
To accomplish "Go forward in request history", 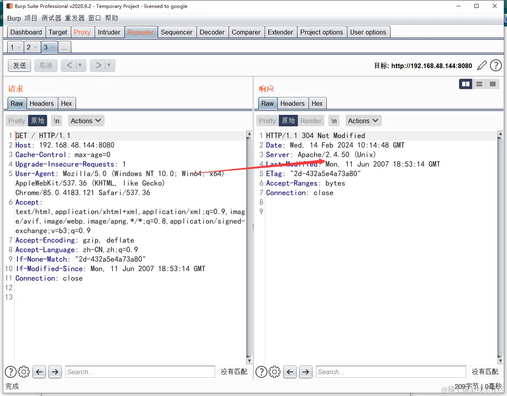I will click(98, 65).
